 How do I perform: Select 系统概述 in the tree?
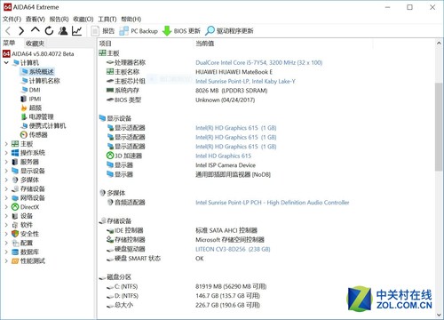pyautogui.click(x=37, y=72)
